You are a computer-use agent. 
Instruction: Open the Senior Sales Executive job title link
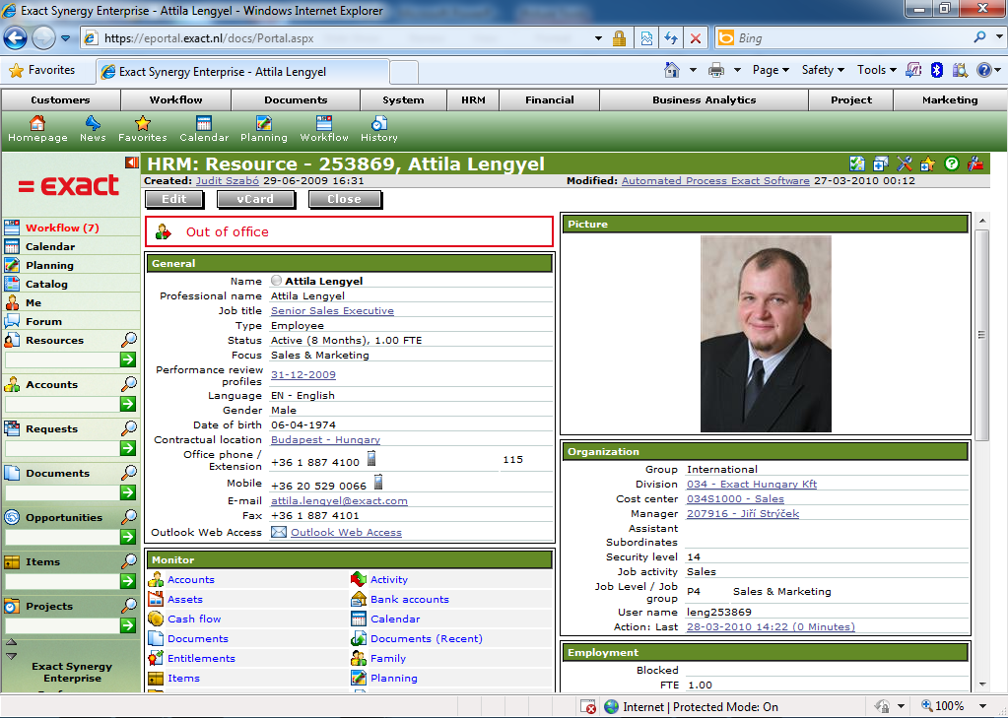(332, 310)
